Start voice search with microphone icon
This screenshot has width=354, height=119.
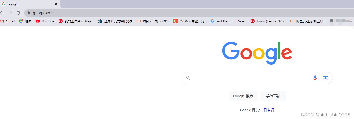(x=315, y=78)
